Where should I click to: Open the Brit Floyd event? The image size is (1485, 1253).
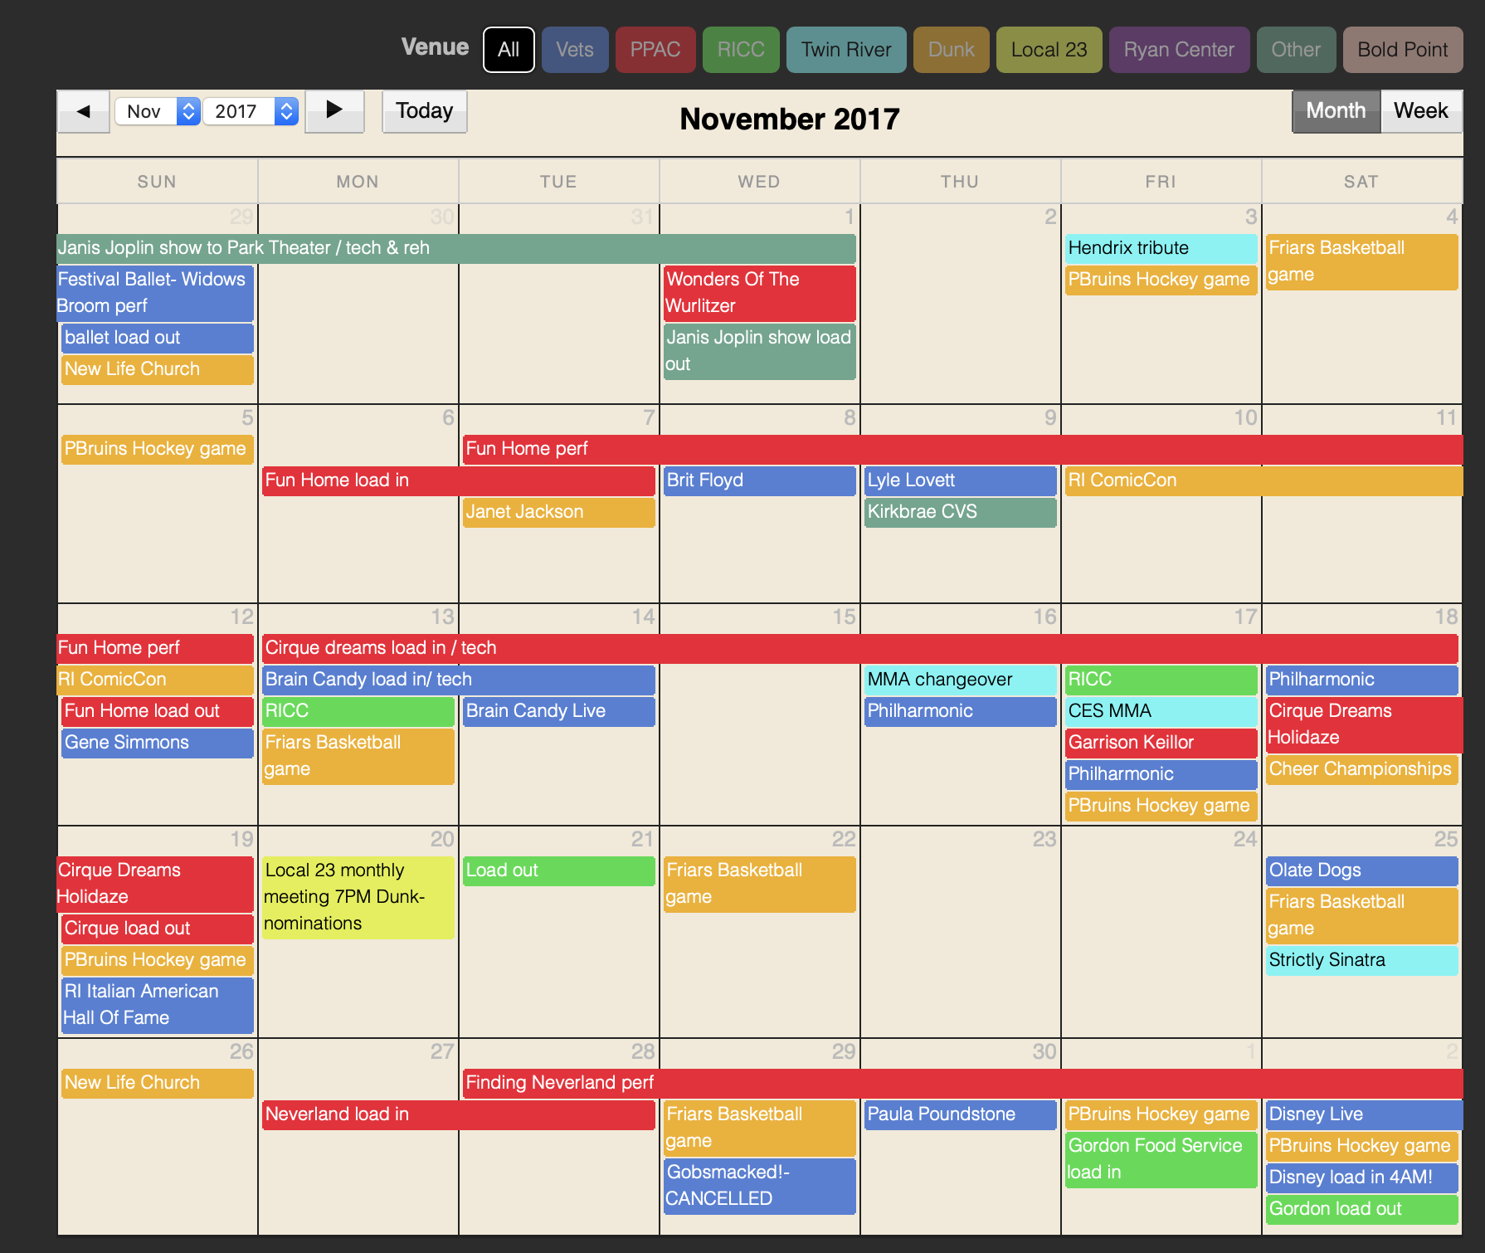pos(759,480)
